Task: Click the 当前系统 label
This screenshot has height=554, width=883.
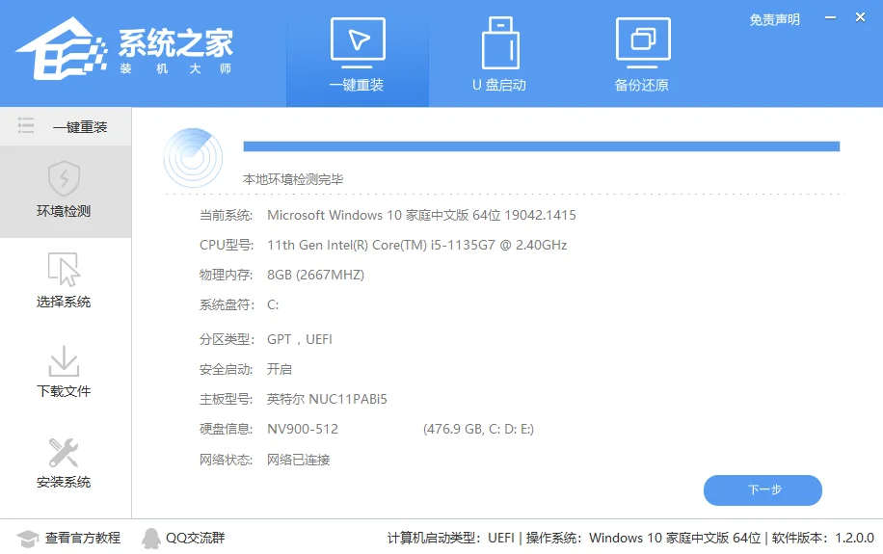Action: coord(226,215)
